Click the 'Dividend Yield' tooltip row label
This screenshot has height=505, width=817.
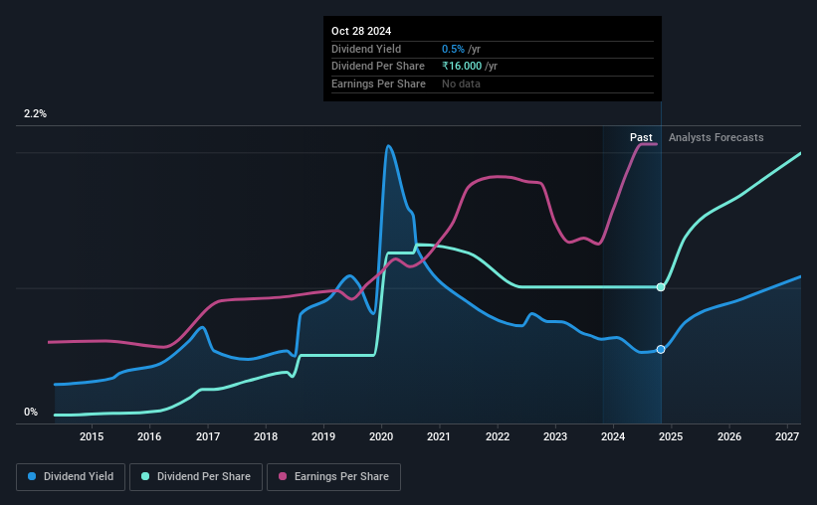click(x=366, y=49)
